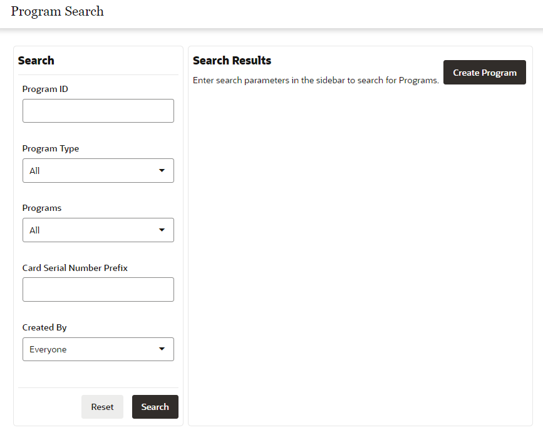Click the Created By label text
This screenshot has height=440, width=543.
tap(44, 327)
